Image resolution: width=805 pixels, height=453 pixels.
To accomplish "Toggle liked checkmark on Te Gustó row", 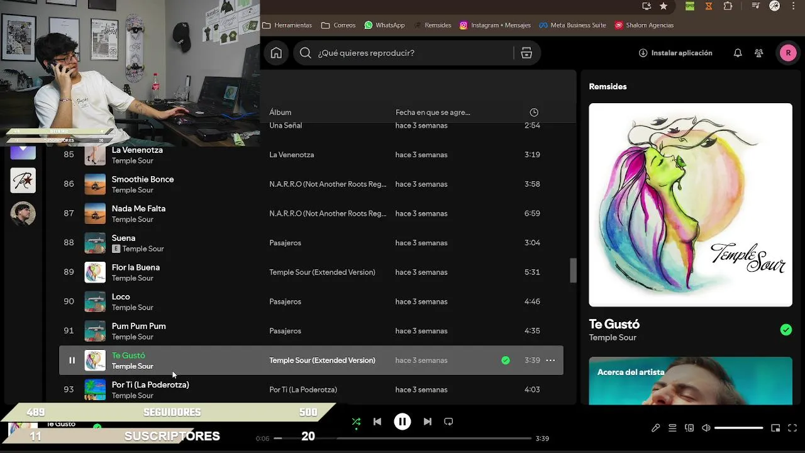I will (x=506, y=361).
